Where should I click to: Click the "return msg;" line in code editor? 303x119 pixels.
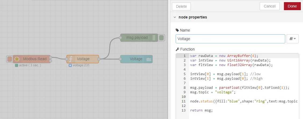point(201,110)
